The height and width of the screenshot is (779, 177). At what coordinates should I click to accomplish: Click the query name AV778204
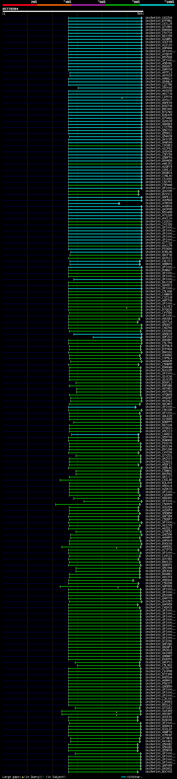pos(10,9)
